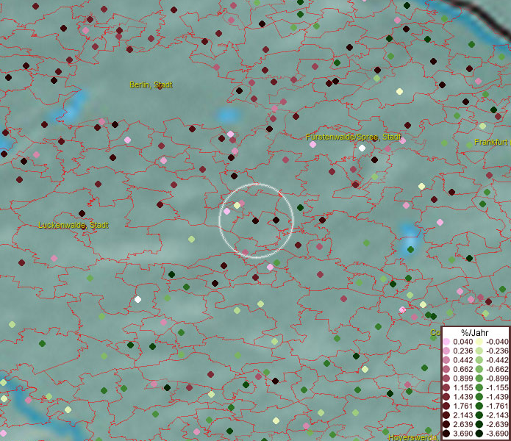Pick the -0.899 green legend swatch
The height and width of the screenshot is (441, 511).
tap(479, 379)
